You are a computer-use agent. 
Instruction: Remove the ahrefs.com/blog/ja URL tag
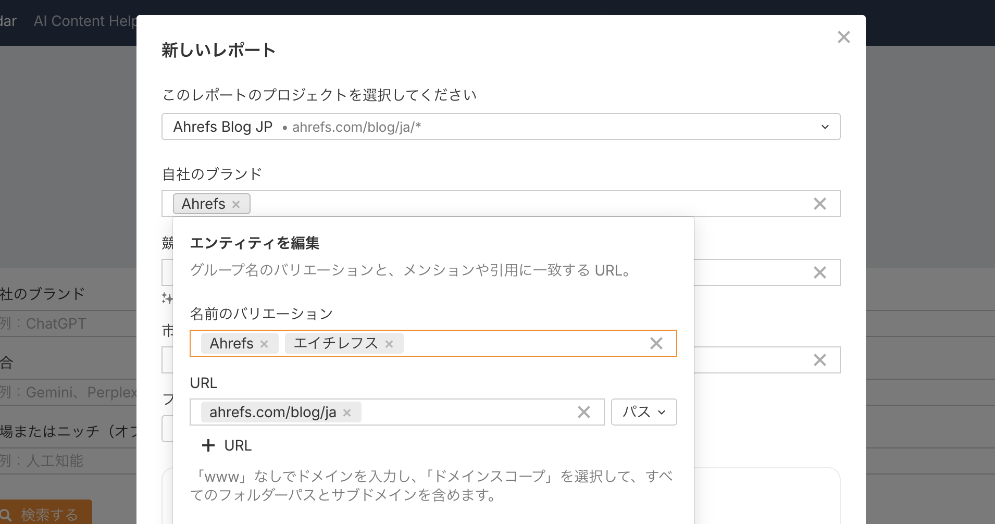pos(347,413)
